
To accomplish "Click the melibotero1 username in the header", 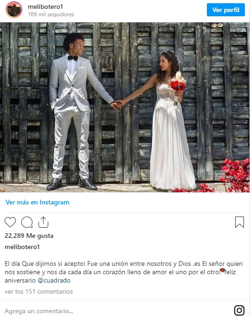I will point(45,7).
